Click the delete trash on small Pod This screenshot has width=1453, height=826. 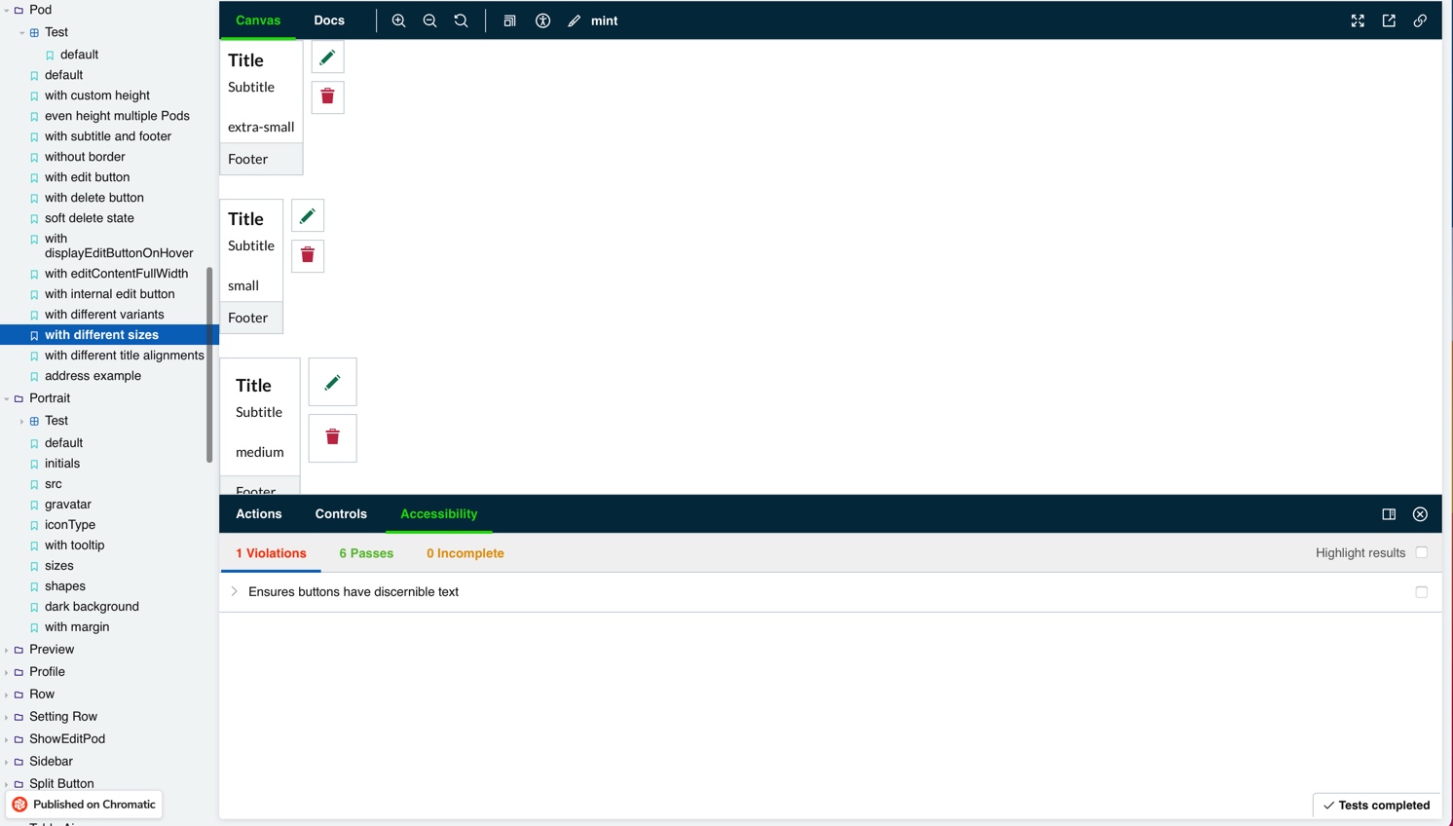[308, 255]
